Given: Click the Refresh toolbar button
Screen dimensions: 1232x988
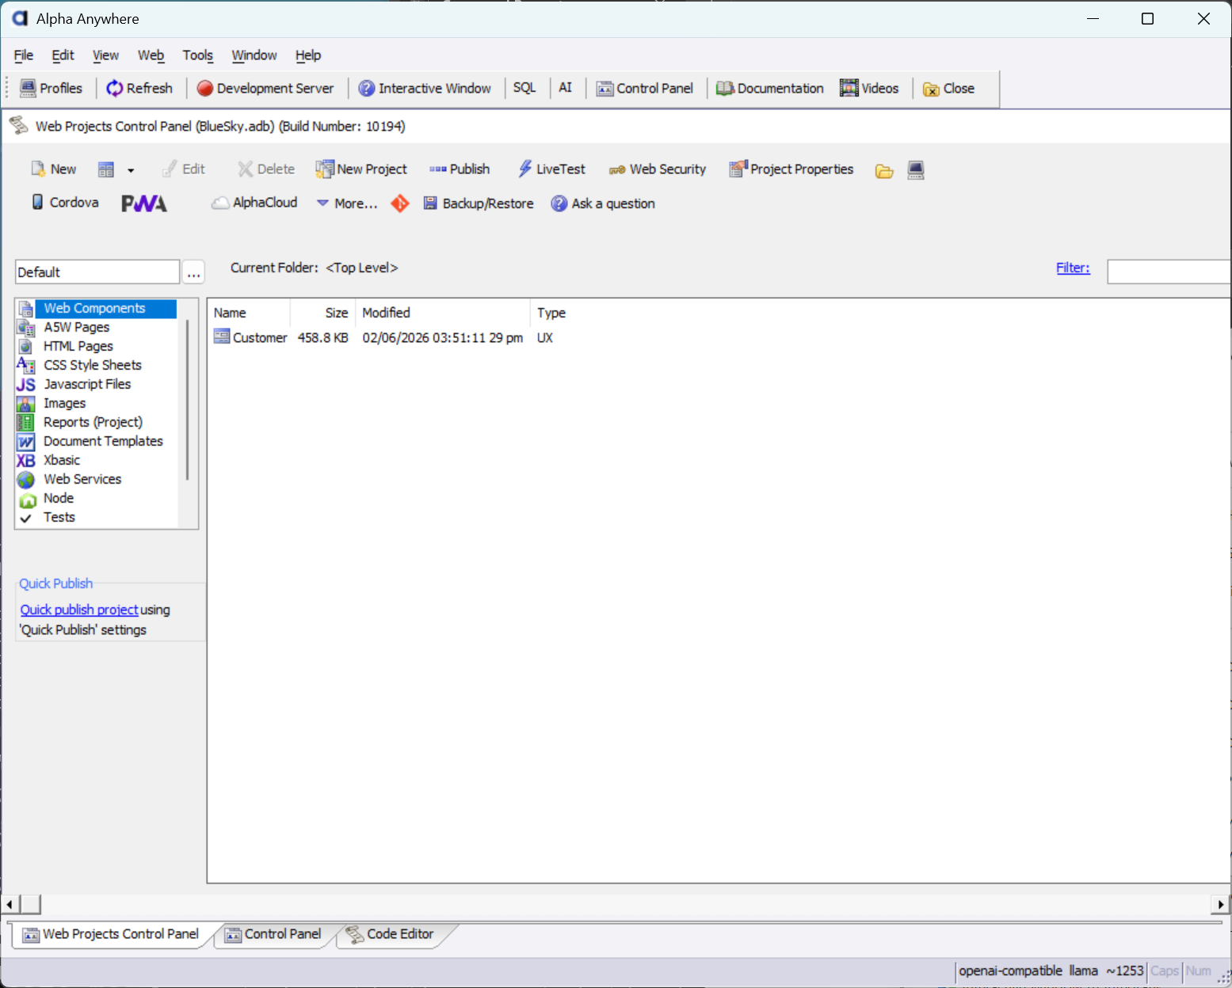Looking at the screenshot, I should click(x=139, y=88).
